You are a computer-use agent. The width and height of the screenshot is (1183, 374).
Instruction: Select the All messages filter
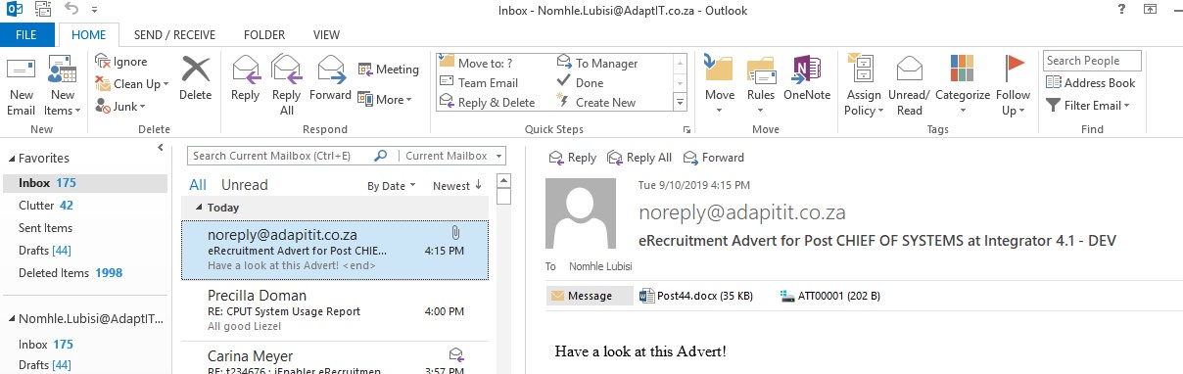(198, 185)
